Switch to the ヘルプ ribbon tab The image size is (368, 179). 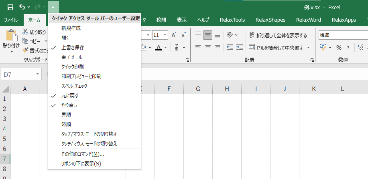(x=203, y=20)
